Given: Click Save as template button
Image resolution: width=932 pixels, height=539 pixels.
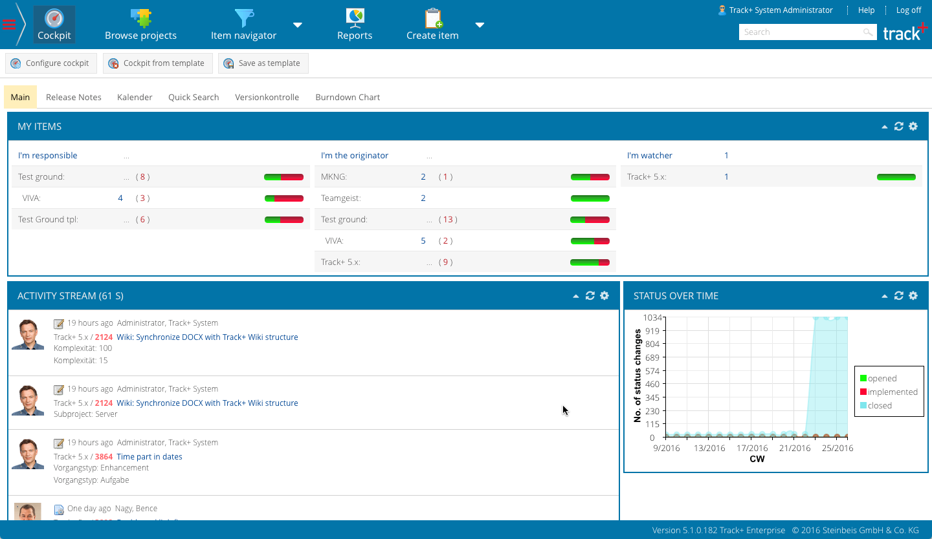Looking at the screenshot, I should (263, 63).
